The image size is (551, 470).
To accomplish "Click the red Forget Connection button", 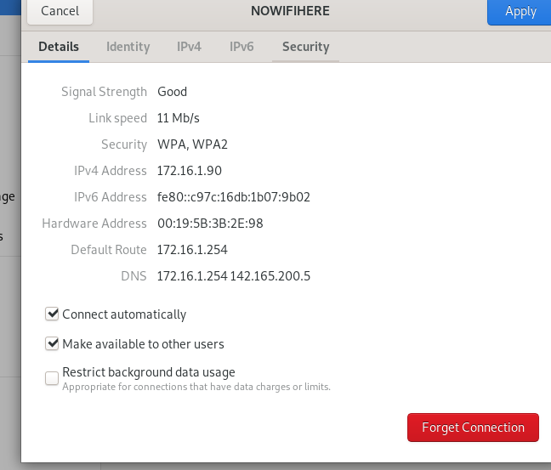I will click(x=473, y=428).
